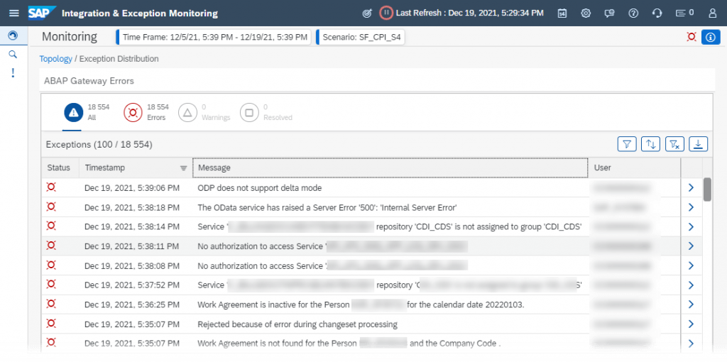
Task: Open the Timestamp column sort indicator
Action: coord(184,168)
